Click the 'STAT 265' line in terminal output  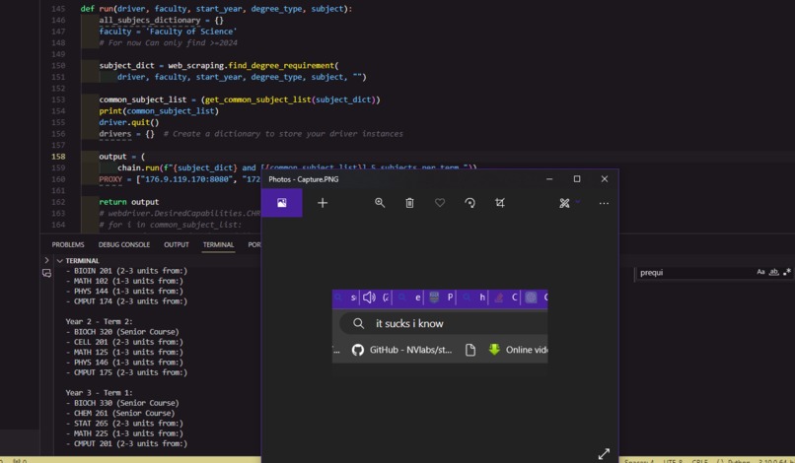128,423
